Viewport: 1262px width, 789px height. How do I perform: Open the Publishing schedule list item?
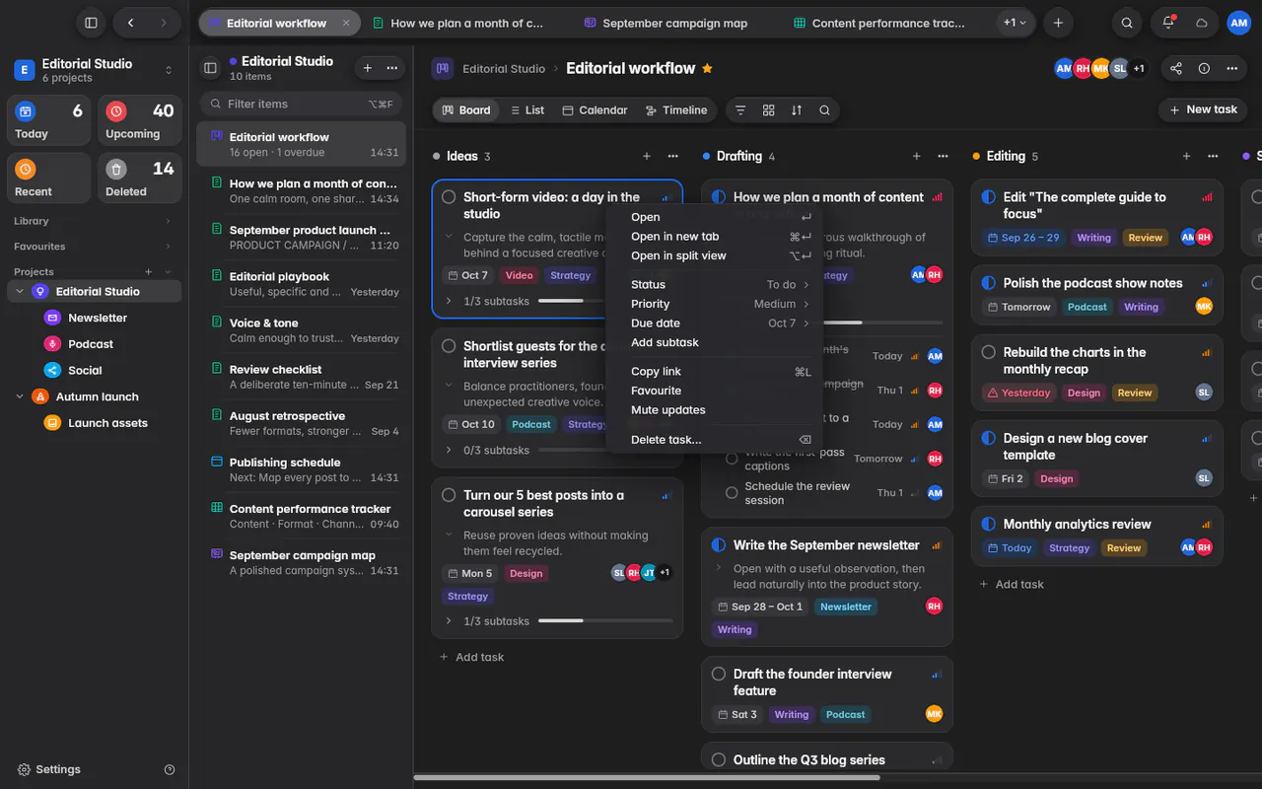(301, 469)
